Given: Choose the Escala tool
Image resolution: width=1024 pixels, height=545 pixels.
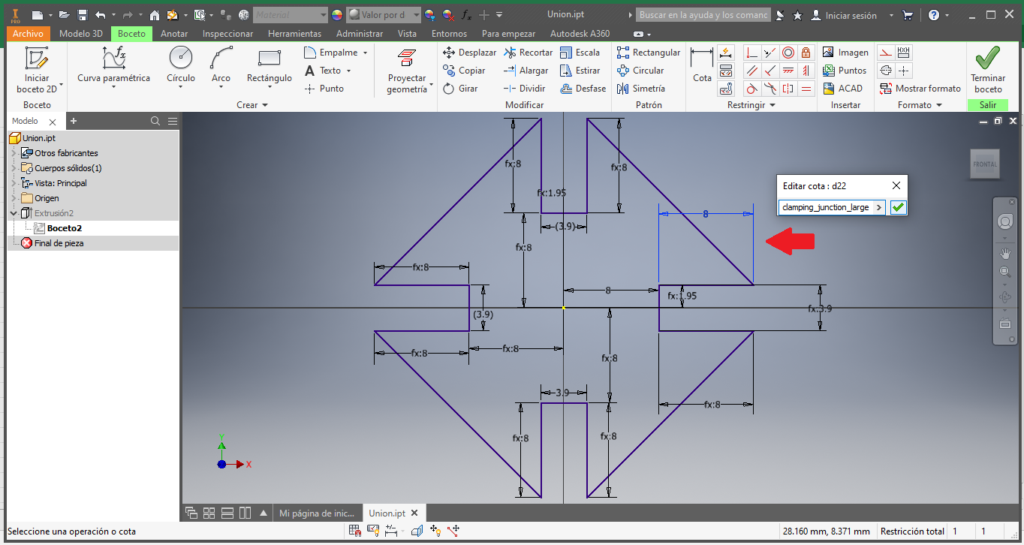Looking at the screenshot, I should click(x=580, y=53).
